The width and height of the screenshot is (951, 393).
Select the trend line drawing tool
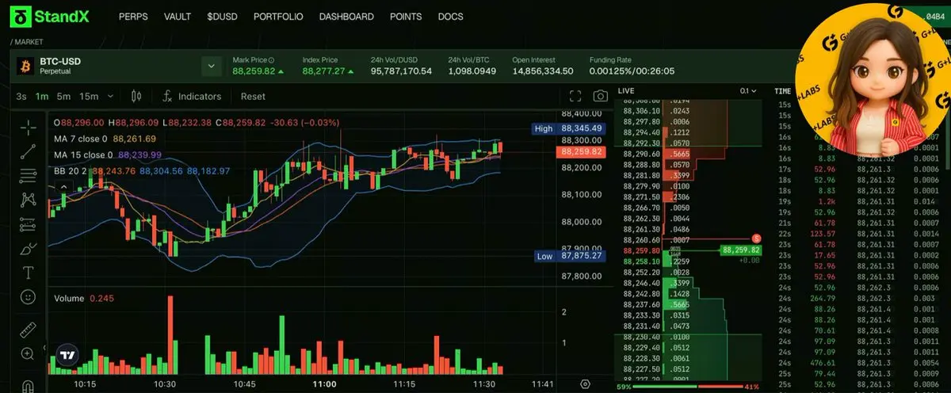(28, 151)
